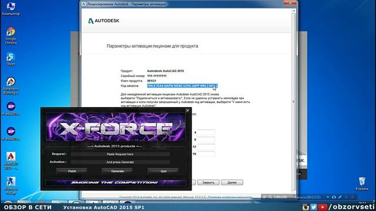The width and height of the screenshot is (376, 211).
Task: Click the pencil draw icon in recorder bar
Action: pos(340,197)
